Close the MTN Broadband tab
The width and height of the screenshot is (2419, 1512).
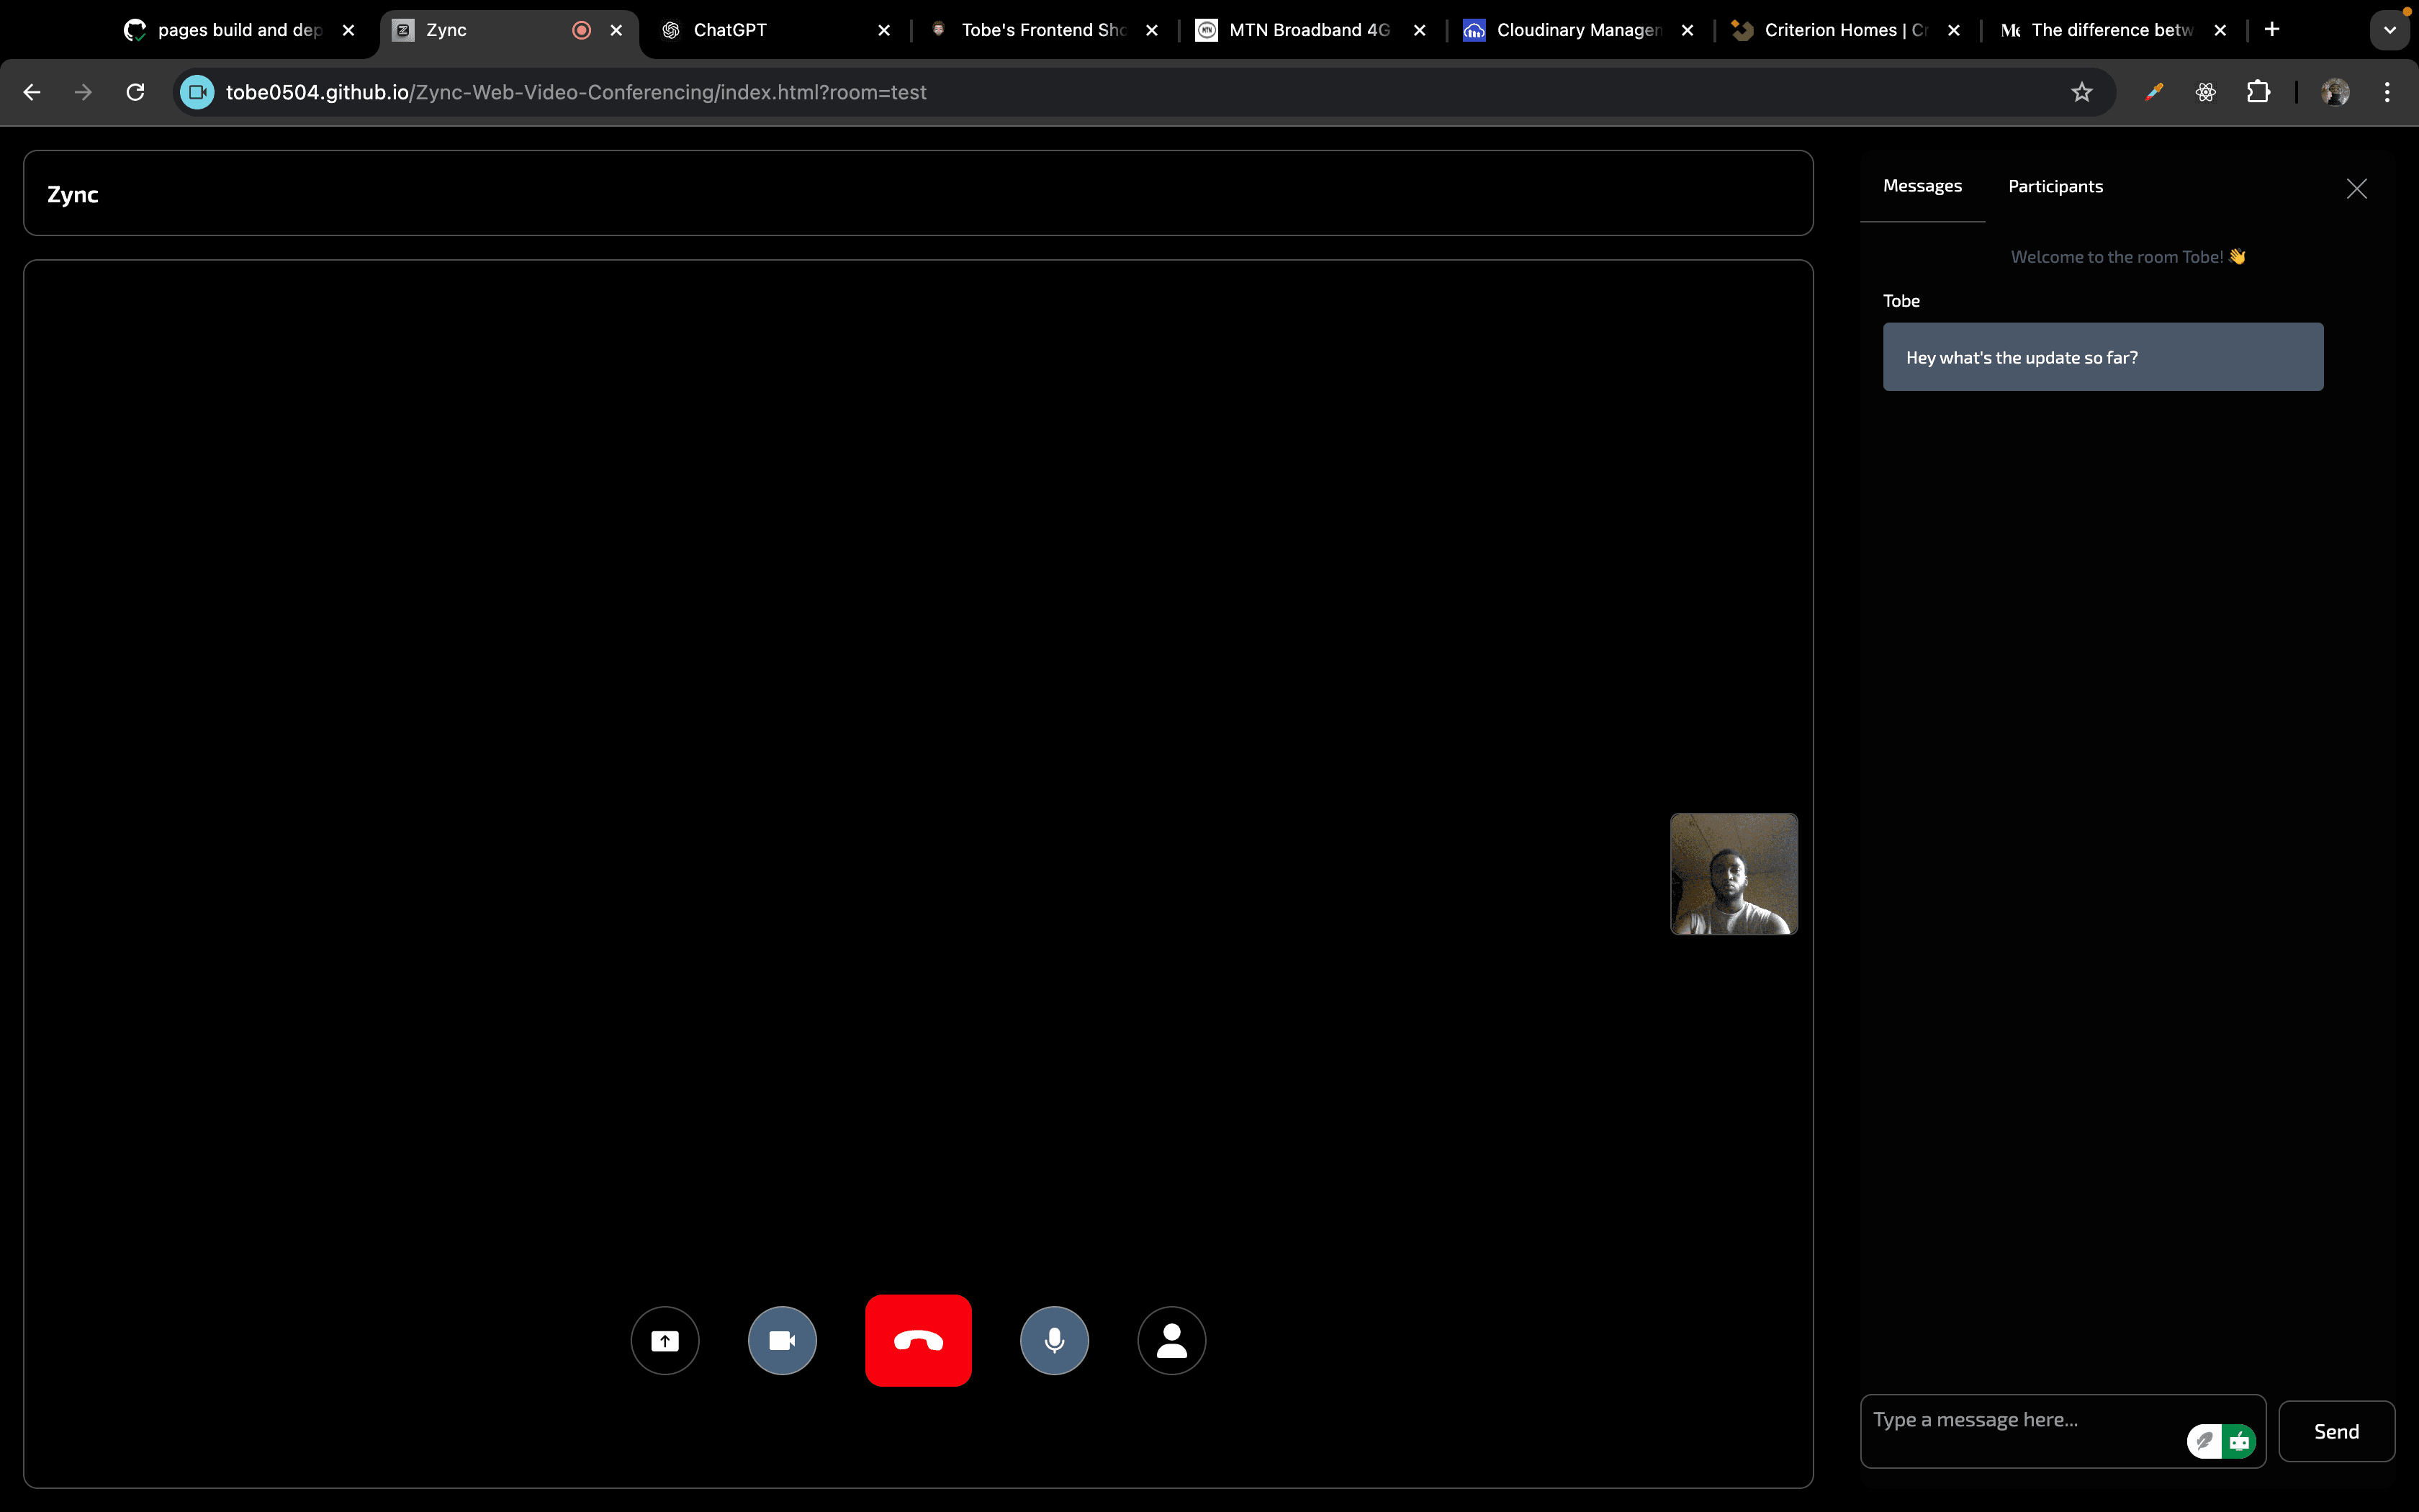[x=1420, y=30]
